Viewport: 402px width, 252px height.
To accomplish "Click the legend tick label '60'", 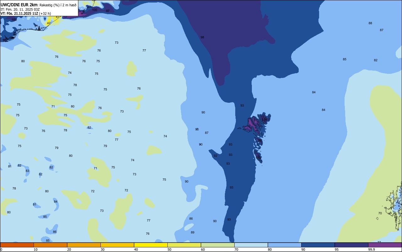I will 203,249.
